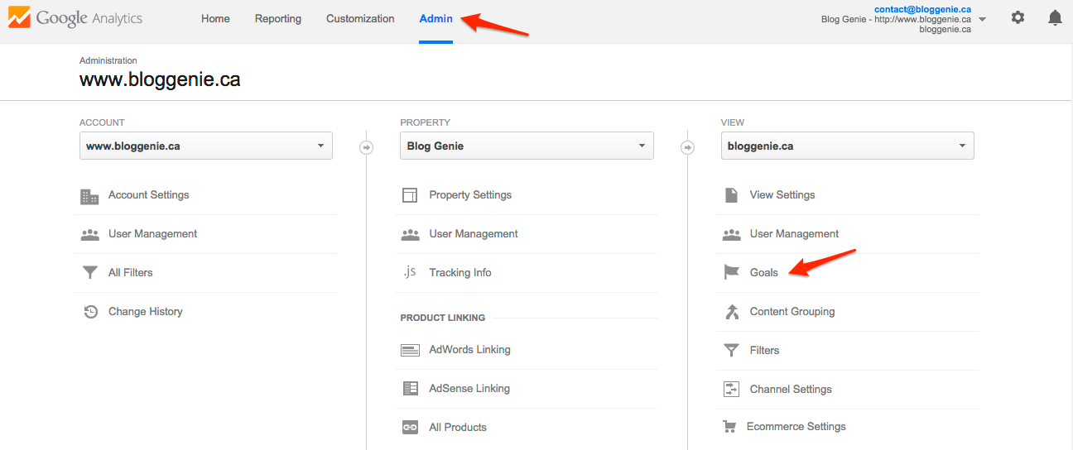Click the Channel Settings icon

(x=731, y=389)
